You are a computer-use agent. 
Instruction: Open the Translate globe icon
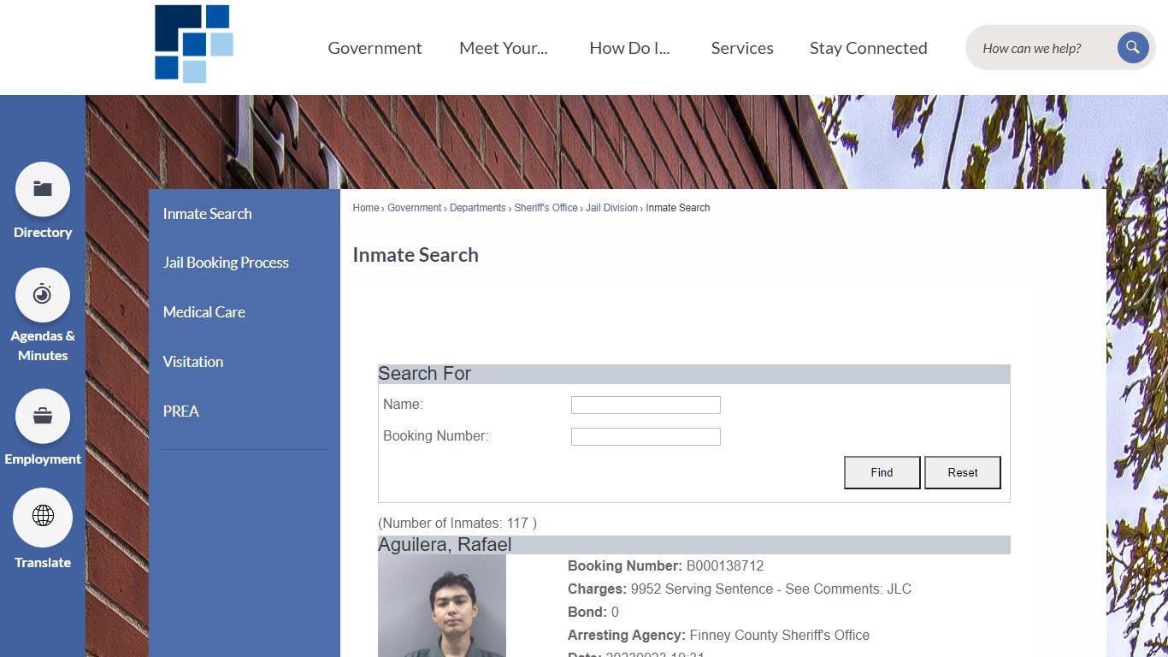click(43, 517)
